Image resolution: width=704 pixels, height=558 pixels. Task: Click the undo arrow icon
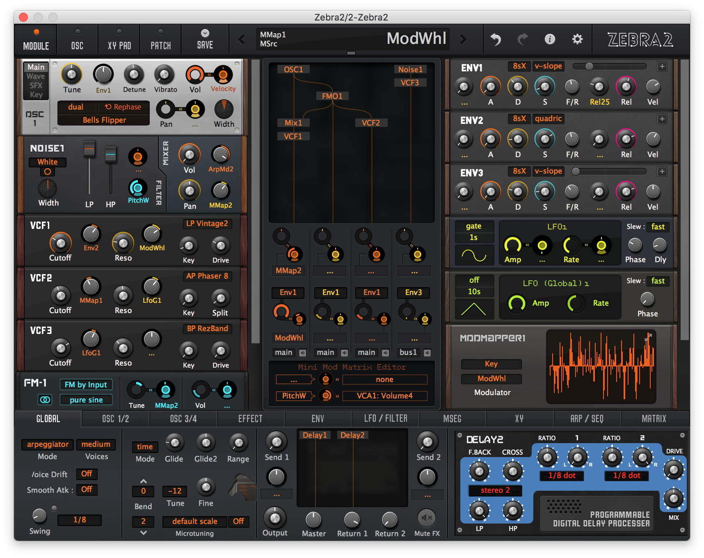496,39
